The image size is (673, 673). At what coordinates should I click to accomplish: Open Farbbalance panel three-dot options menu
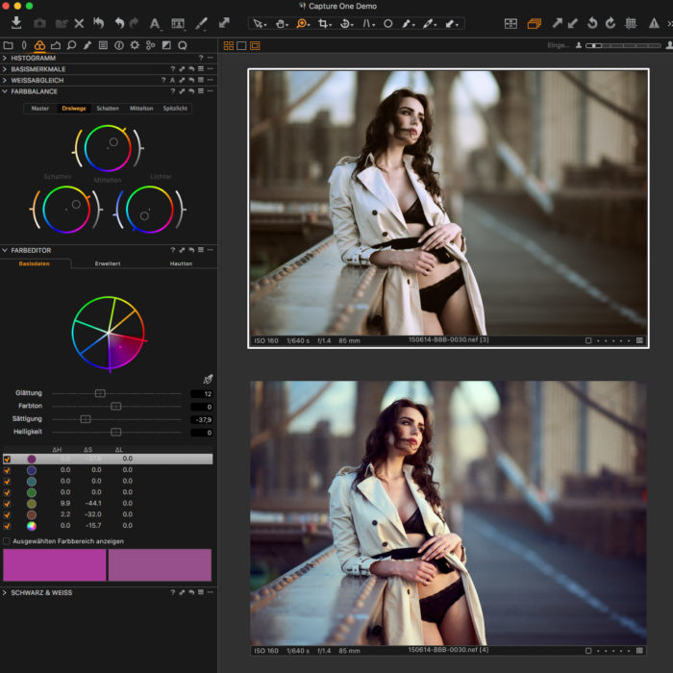(210, 91)
